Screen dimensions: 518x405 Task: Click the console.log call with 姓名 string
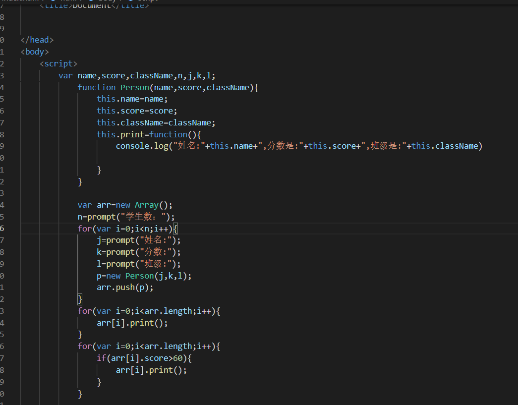[299, 146]
